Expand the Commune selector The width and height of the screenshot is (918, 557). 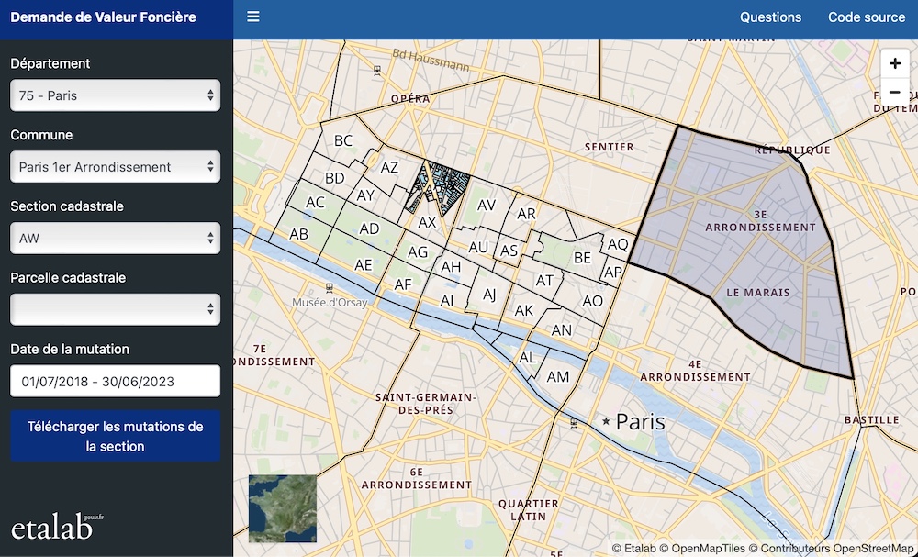(115, 167)
